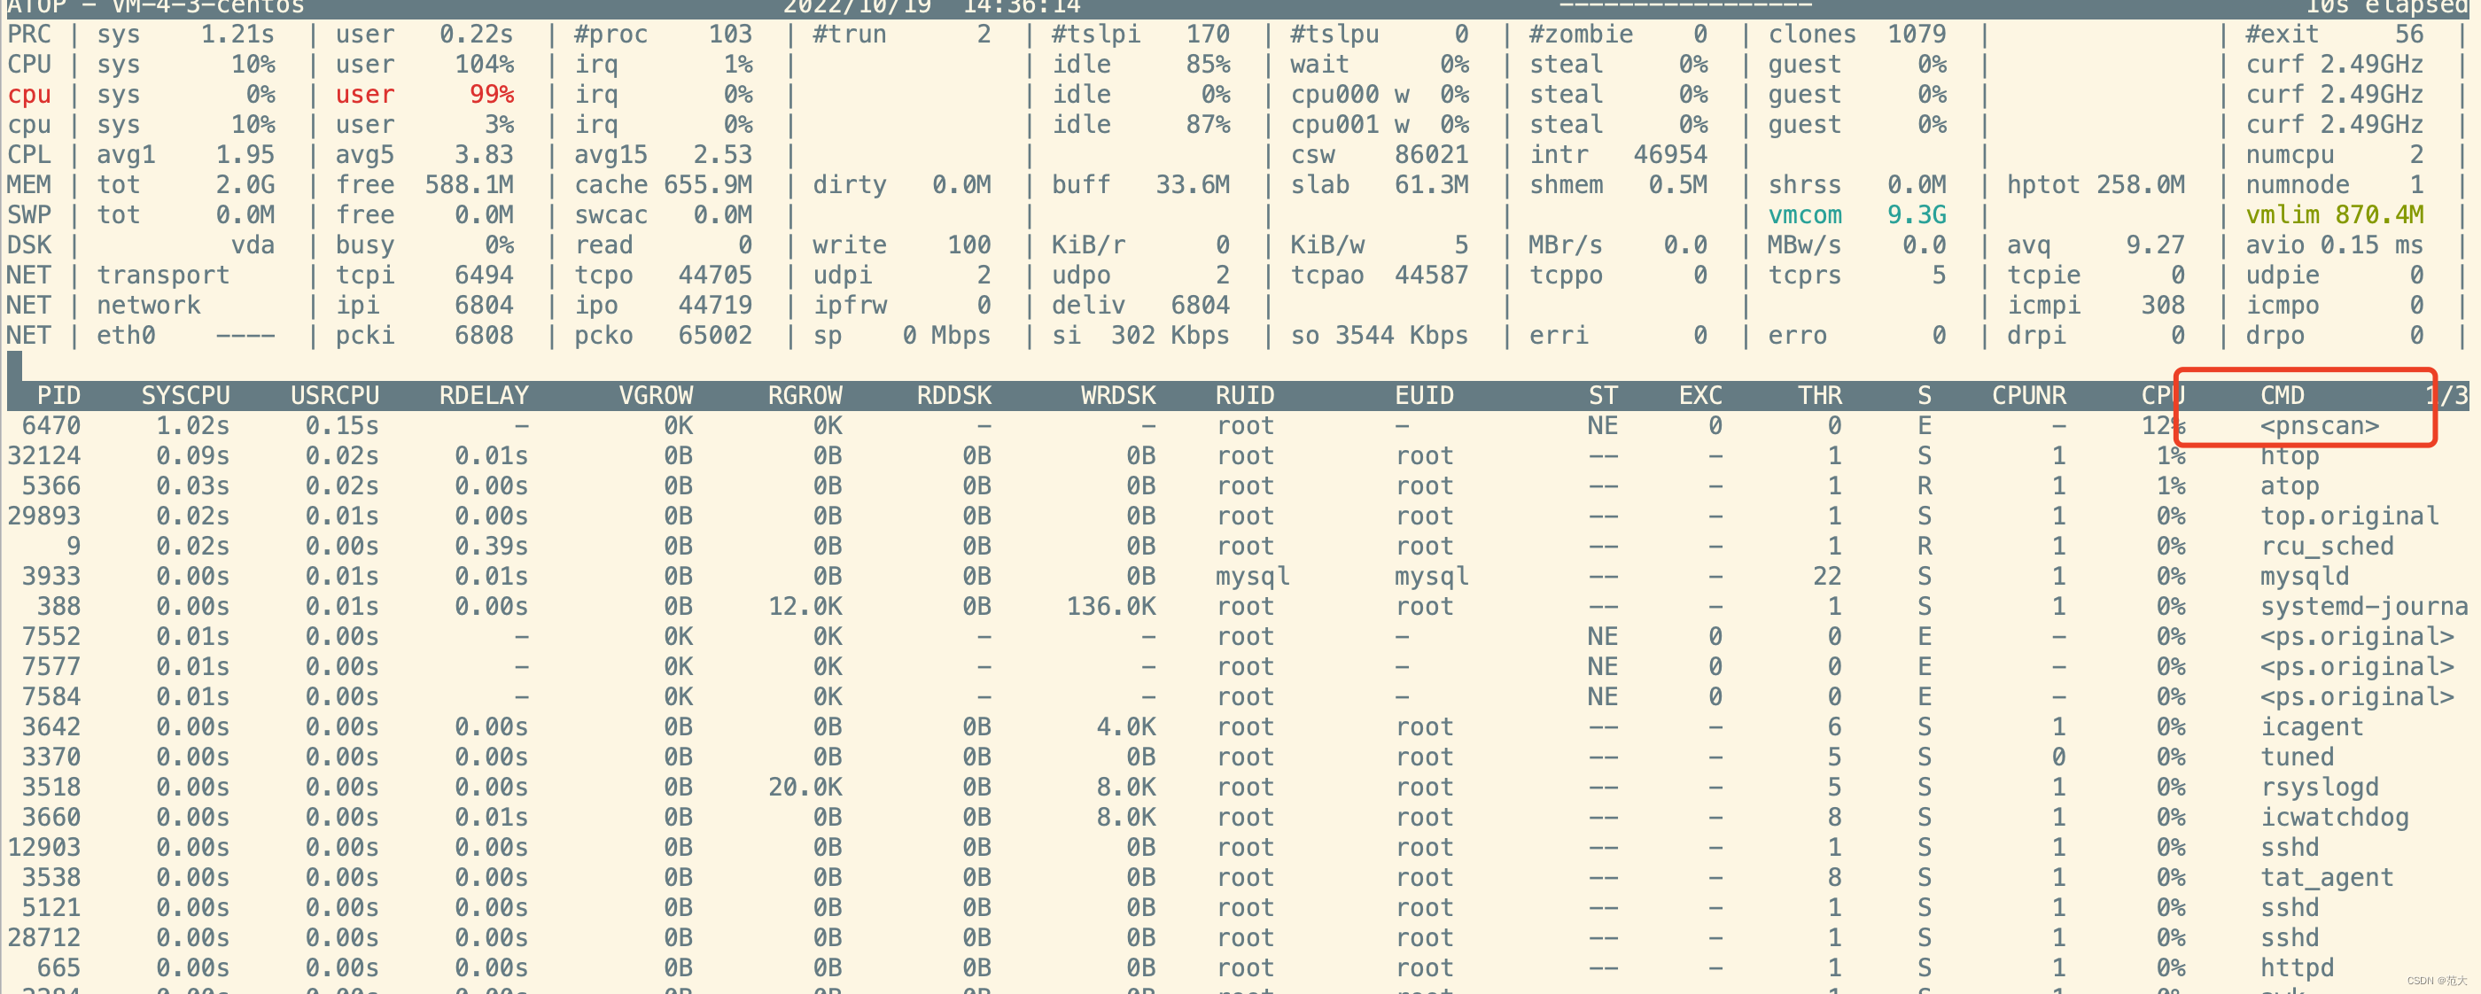
Task: Select PID 32124 in process list
Action: click(x=44, y=455)
